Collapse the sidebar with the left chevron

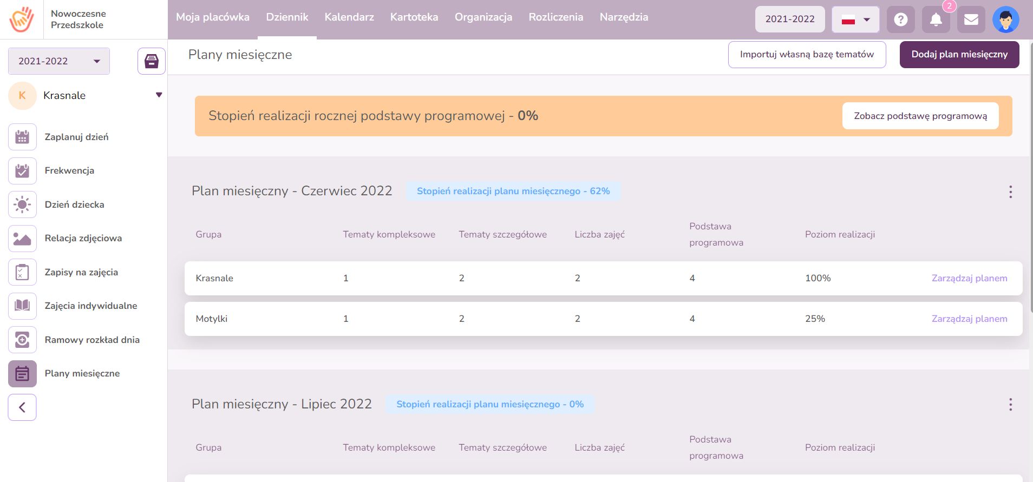click(22, 407)
